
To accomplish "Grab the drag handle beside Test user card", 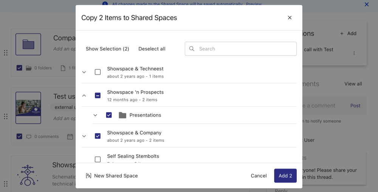I will pyautogui.click(x=6, y=116).
